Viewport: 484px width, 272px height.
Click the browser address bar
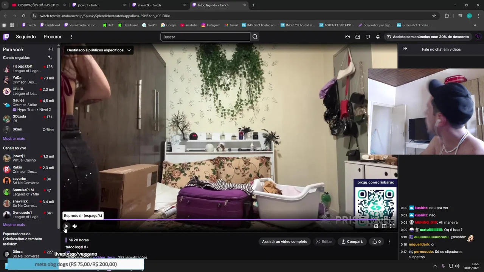(231, 16)
